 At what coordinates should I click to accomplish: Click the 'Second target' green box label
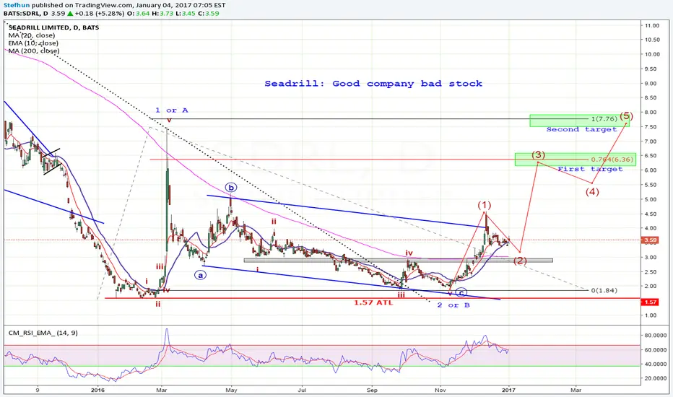[x=581, y=129]
